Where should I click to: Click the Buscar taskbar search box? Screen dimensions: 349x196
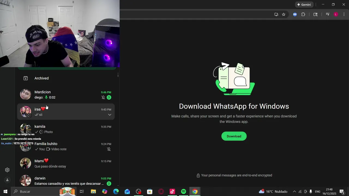coord(43,192)
